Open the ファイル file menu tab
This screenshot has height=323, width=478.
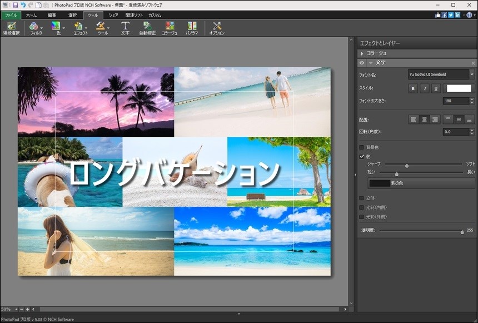point(11,15)
